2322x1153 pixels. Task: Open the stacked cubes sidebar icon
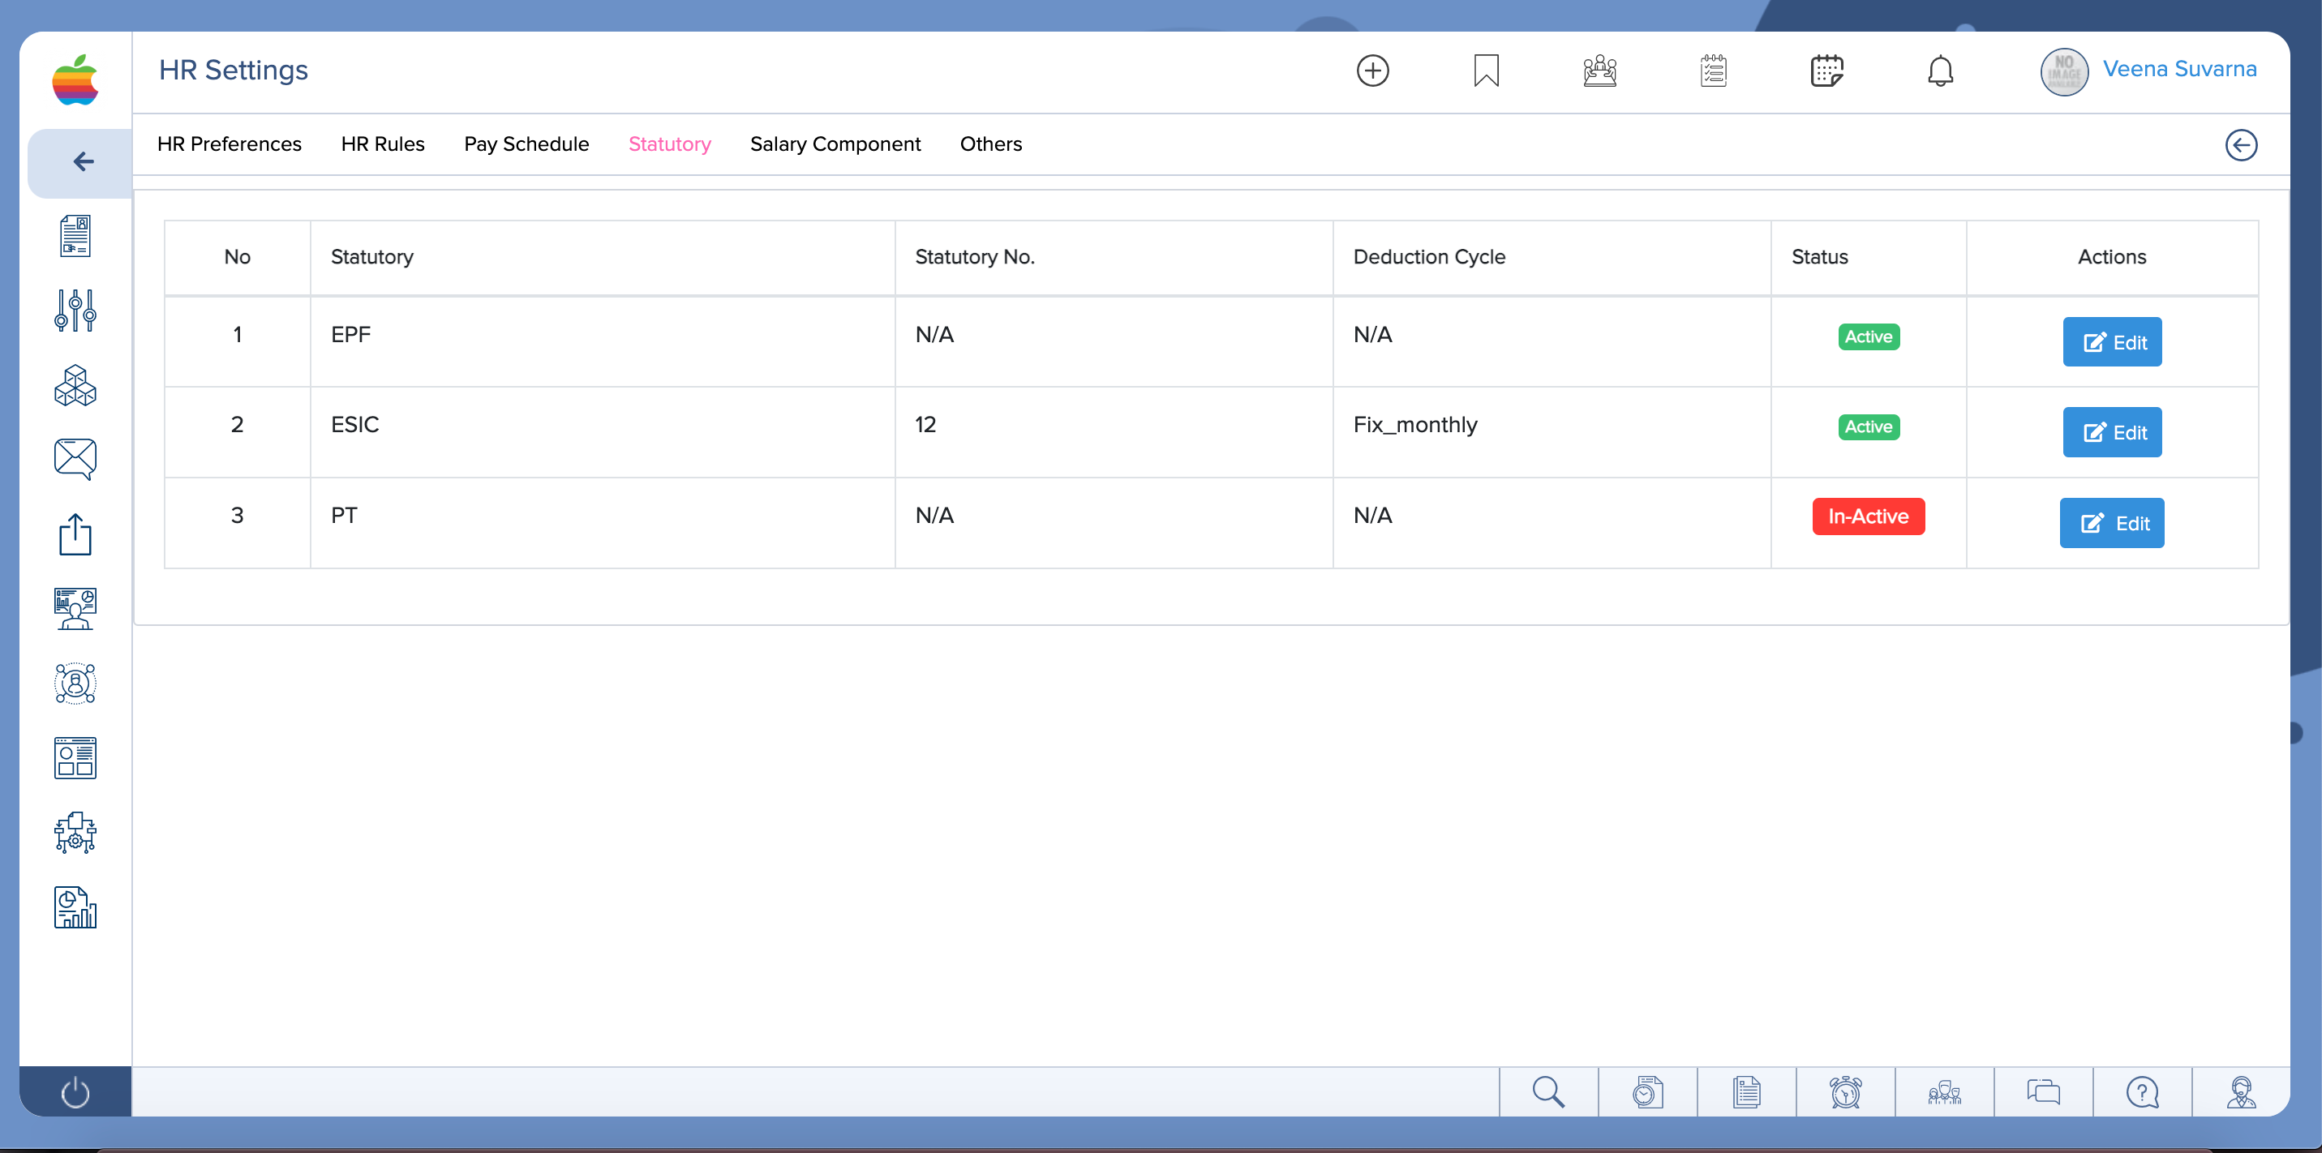pos(75,386)
